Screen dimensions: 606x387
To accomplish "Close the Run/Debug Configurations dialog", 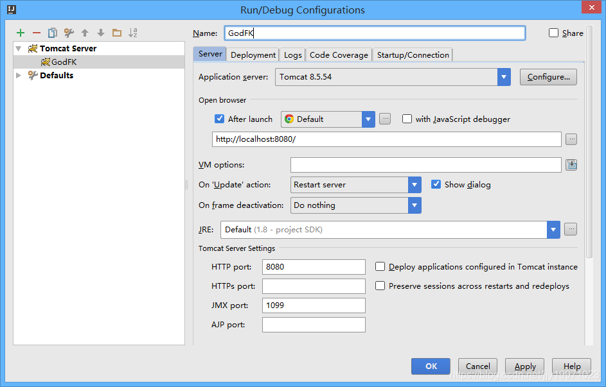I will (x=592, y=7).
